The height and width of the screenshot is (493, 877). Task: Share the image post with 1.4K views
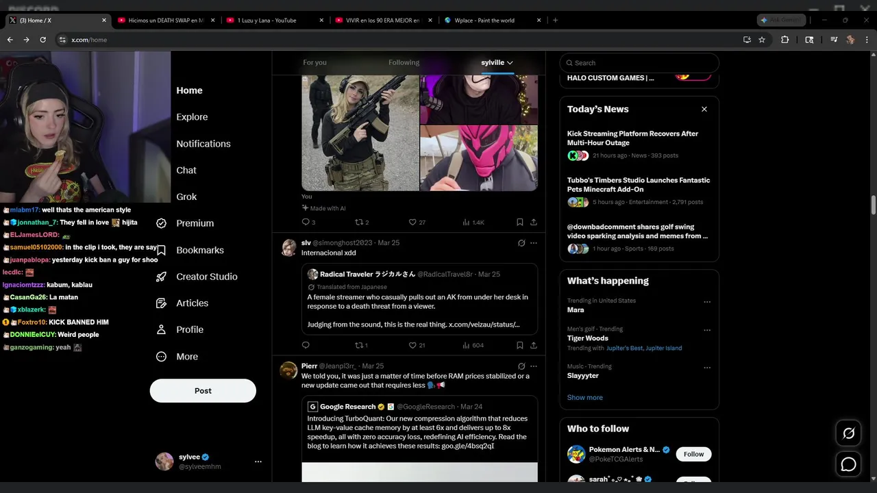click(x=534, y=222)
